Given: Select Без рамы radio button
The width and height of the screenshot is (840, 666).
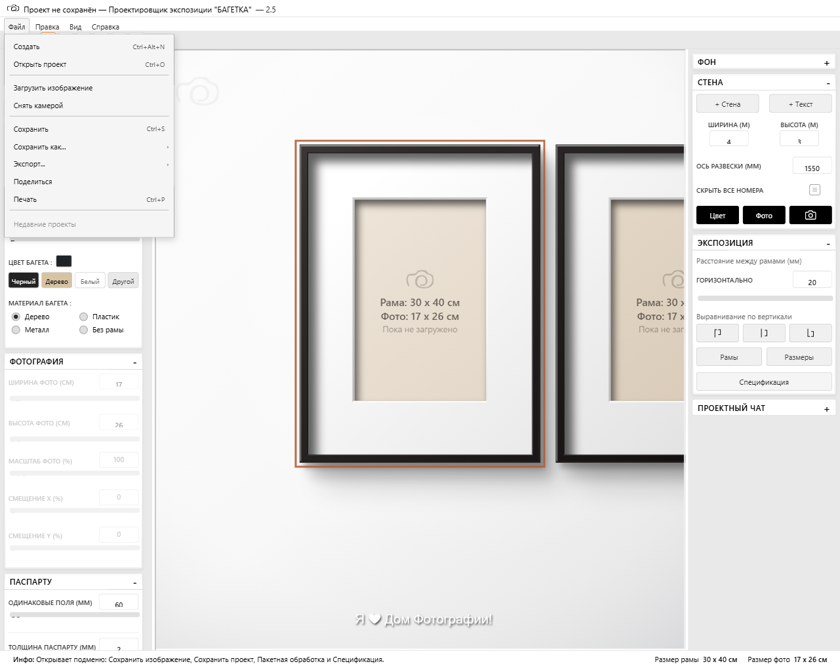Looking at the screenshot, I should (x=83, y=330).
